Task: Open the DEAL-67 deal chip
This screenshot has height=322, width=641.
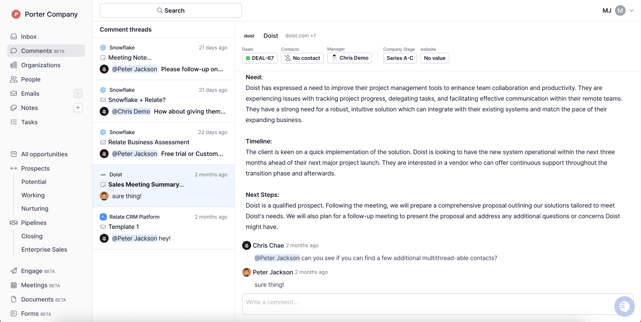Action: coord(260,58)
